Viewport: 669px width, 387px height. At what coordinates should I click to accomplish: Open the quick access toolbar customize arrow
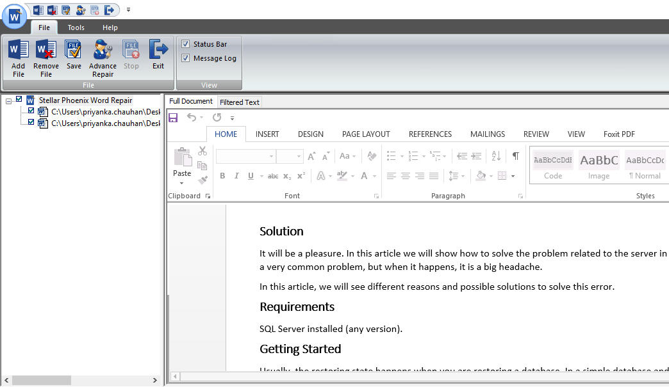click(x=128, y=10)
